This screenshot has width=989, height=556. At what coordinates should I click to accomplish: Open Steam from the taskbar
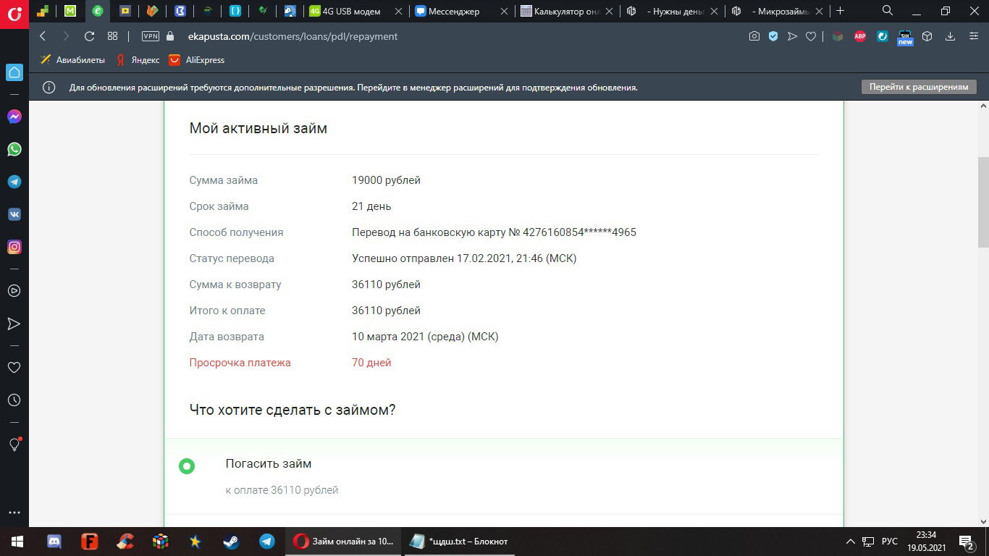[x=231, y=542]
